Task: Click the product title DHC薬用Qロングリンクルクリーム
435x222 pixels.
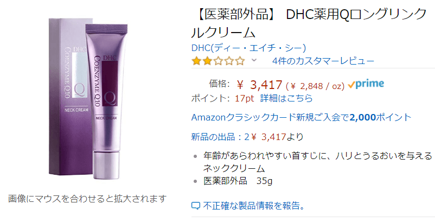Action: pyautogui.click(x=309, y=23)
